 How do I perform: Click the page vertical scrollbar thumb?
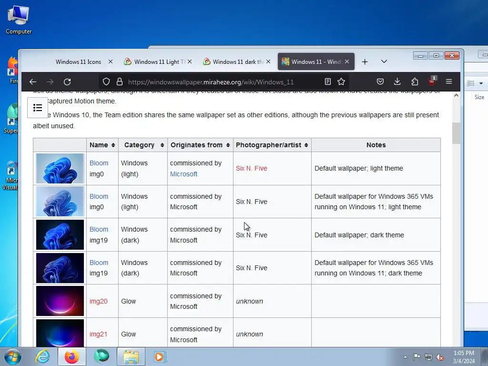[x=456, y=133]
